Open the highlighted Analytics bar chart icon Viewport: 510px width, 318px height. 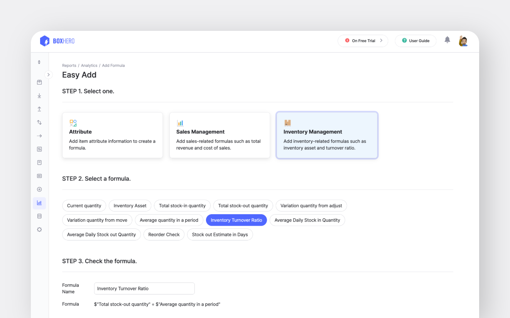coord(39,203)
